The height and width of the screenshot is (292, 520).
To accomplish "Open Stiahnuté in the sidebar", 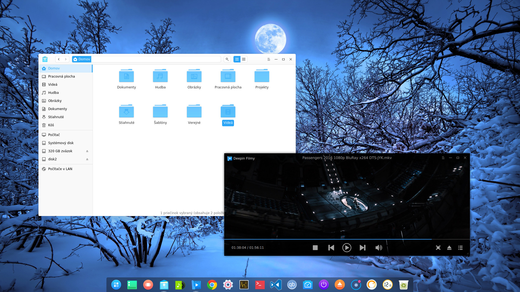I will coord(65,117).
